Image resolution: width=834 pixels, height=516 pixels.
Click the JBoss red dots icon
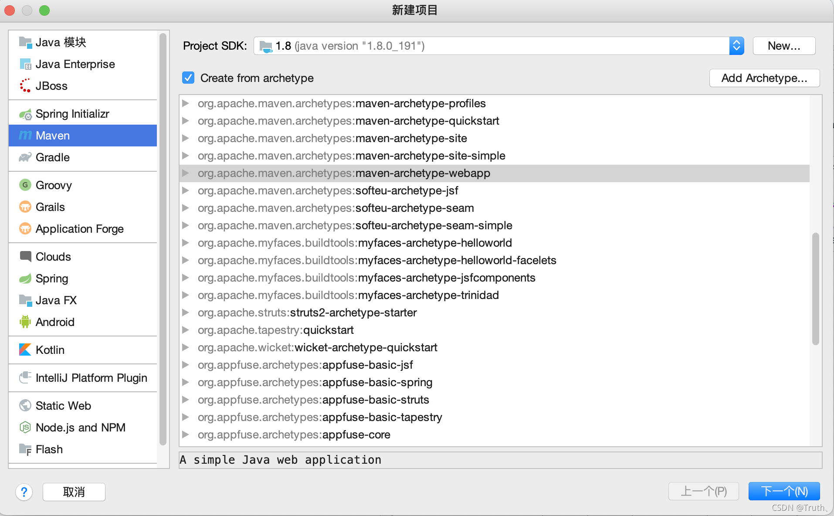pos(25,86)
